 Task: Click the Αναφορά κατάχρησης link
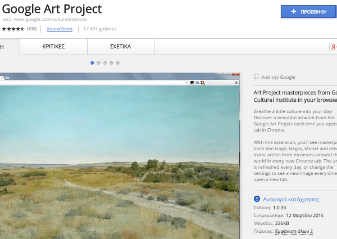click(x=291, y=200)
